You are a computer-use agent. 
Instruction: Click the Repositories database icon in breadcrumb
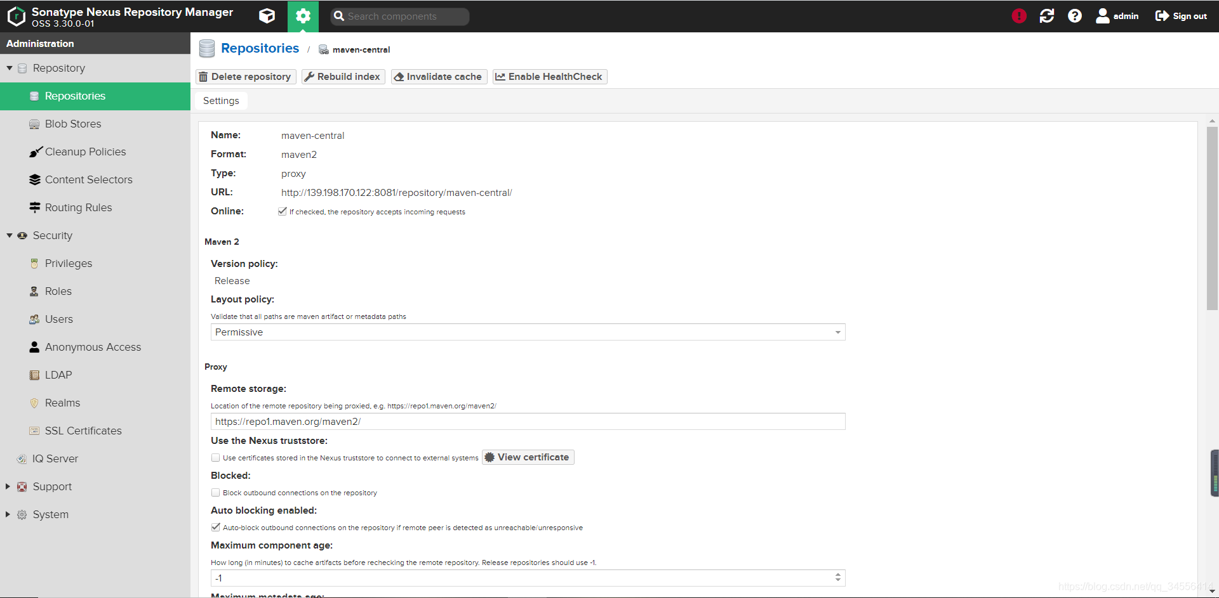point(207,49)
